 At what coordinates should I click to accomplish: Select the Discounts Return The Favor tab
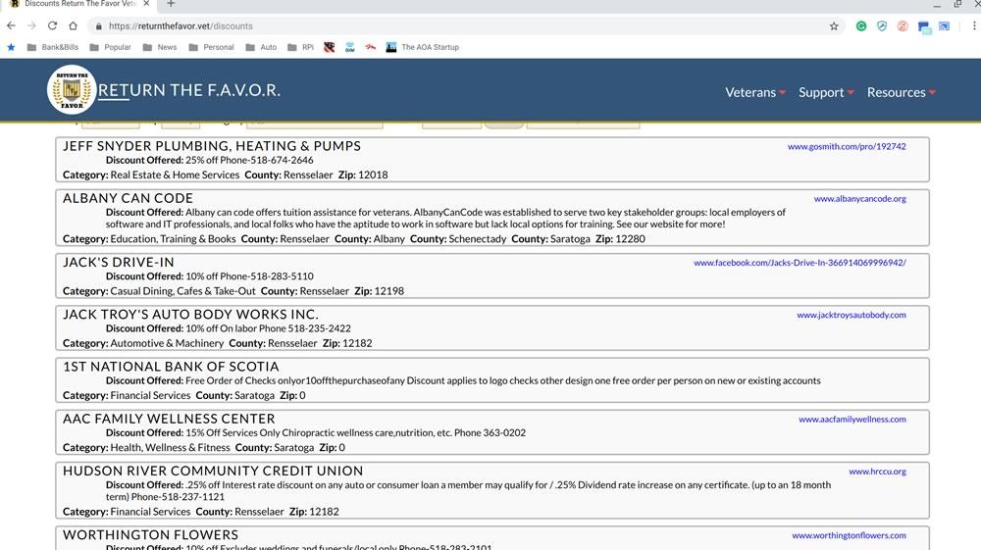point(78,4)
